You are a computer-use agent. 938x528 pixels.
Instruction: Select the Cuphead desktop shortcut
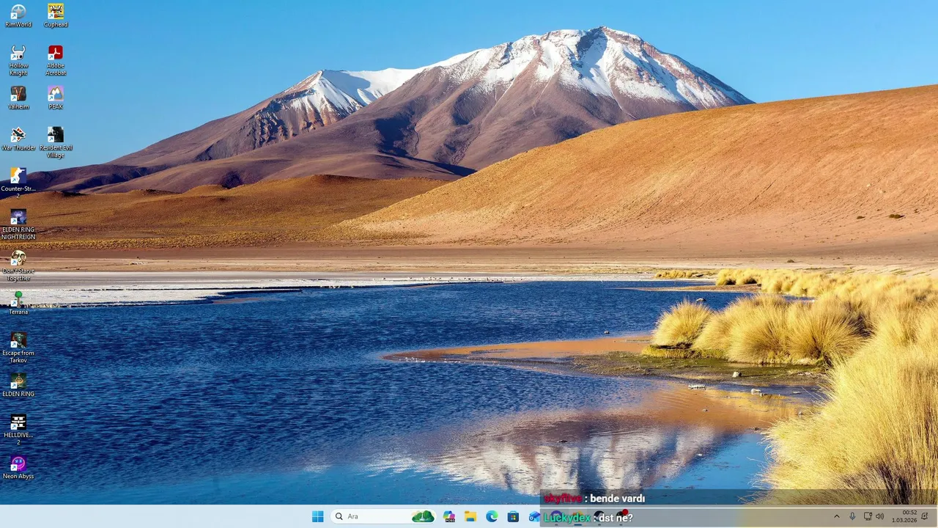[x=56, y=15]
